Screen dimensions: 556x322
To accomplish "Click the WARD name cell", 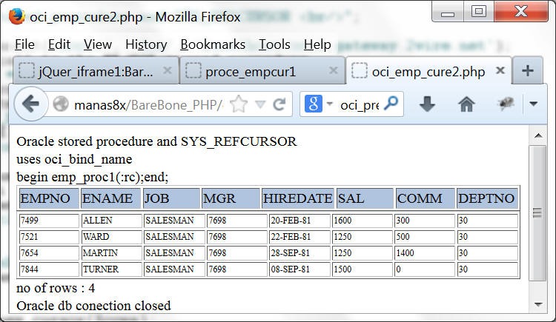I will point(112,237).
